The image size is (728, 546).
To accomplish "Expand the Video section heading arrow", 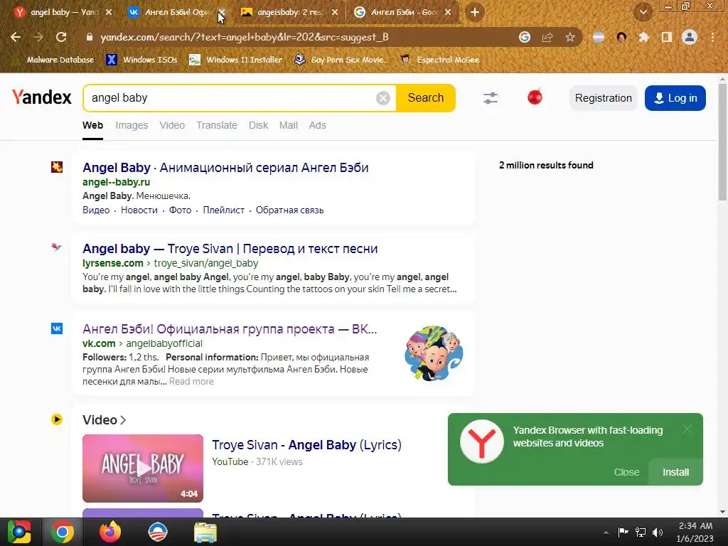I will point(123,420).
